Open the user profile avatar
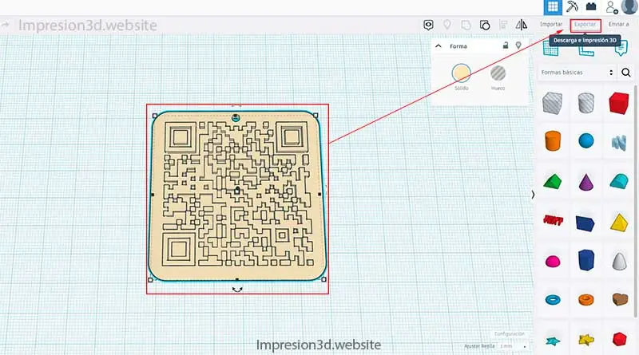Viewport: 639px width, 355px height. point(630,7)
